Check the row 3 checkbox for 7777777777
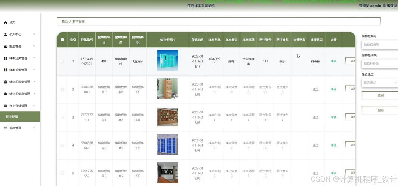The height and width of the screenshot is (186, 398). pyautogui.click(x=62, y=118)
